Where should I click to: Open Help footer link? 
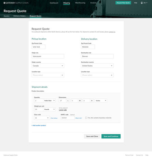[x=147, y=155]
